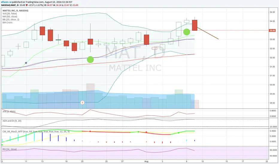Viewport: 279px width, 164px height.
Task: Click the 34.50 price axis label
Action: click(x=272, y=12)
